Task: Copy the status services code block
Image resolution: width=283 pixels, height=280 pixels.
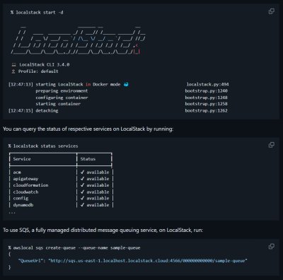Action: [x=272, y=145]
